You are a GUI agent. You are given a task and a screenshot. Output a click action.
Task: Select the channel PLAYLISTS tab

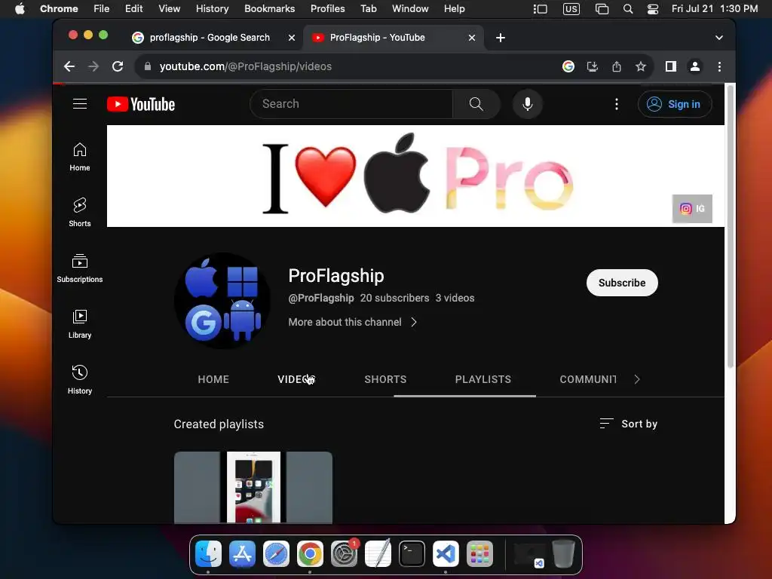coord(483,379)
